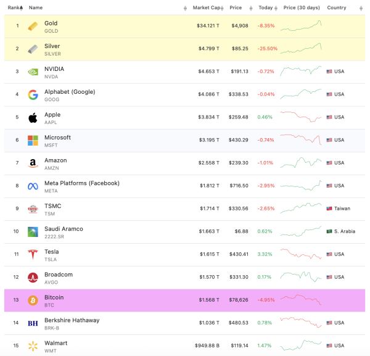Open the Broadcom company name link
Viewport: 370px width, 356px height.
click(x=59, y=275)
